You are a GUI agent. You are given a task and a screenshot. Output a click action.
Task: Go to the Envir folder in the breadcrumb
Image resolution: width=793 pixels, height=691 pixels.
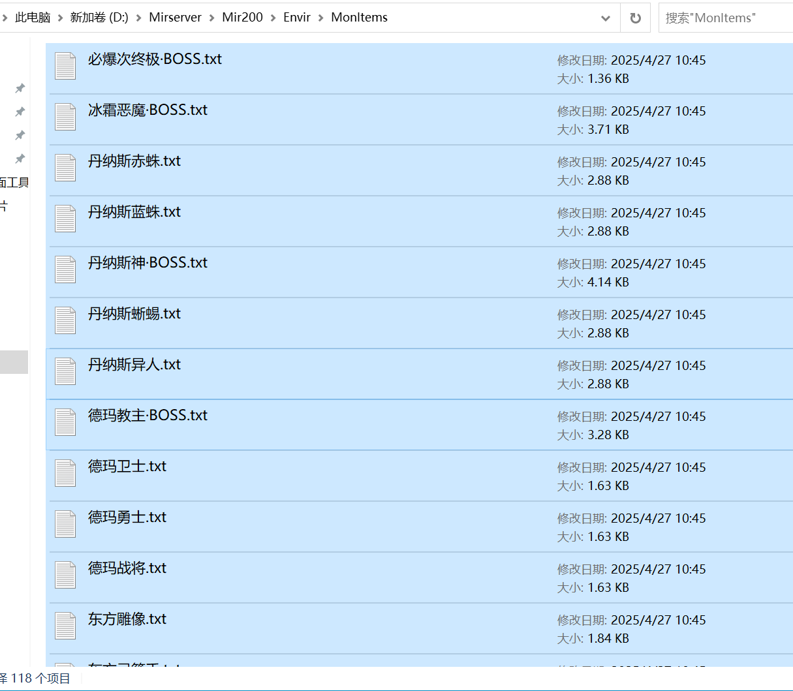297,18
